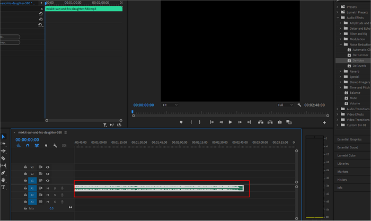Mute audio track A2
Image resolution: width=371 pixels, height=221 pixels.
48,195
